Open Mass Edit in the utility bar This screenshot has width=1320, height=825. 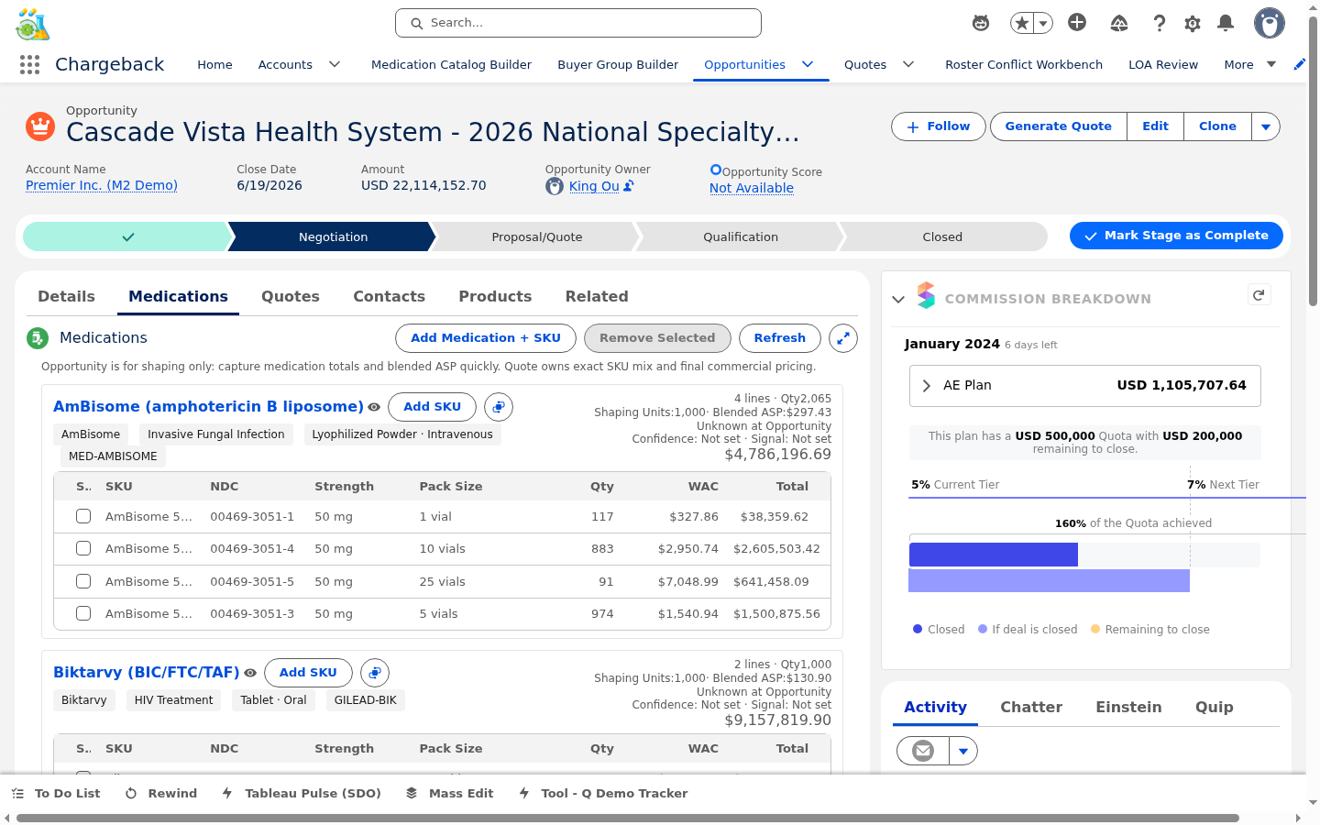coord(450,793)
